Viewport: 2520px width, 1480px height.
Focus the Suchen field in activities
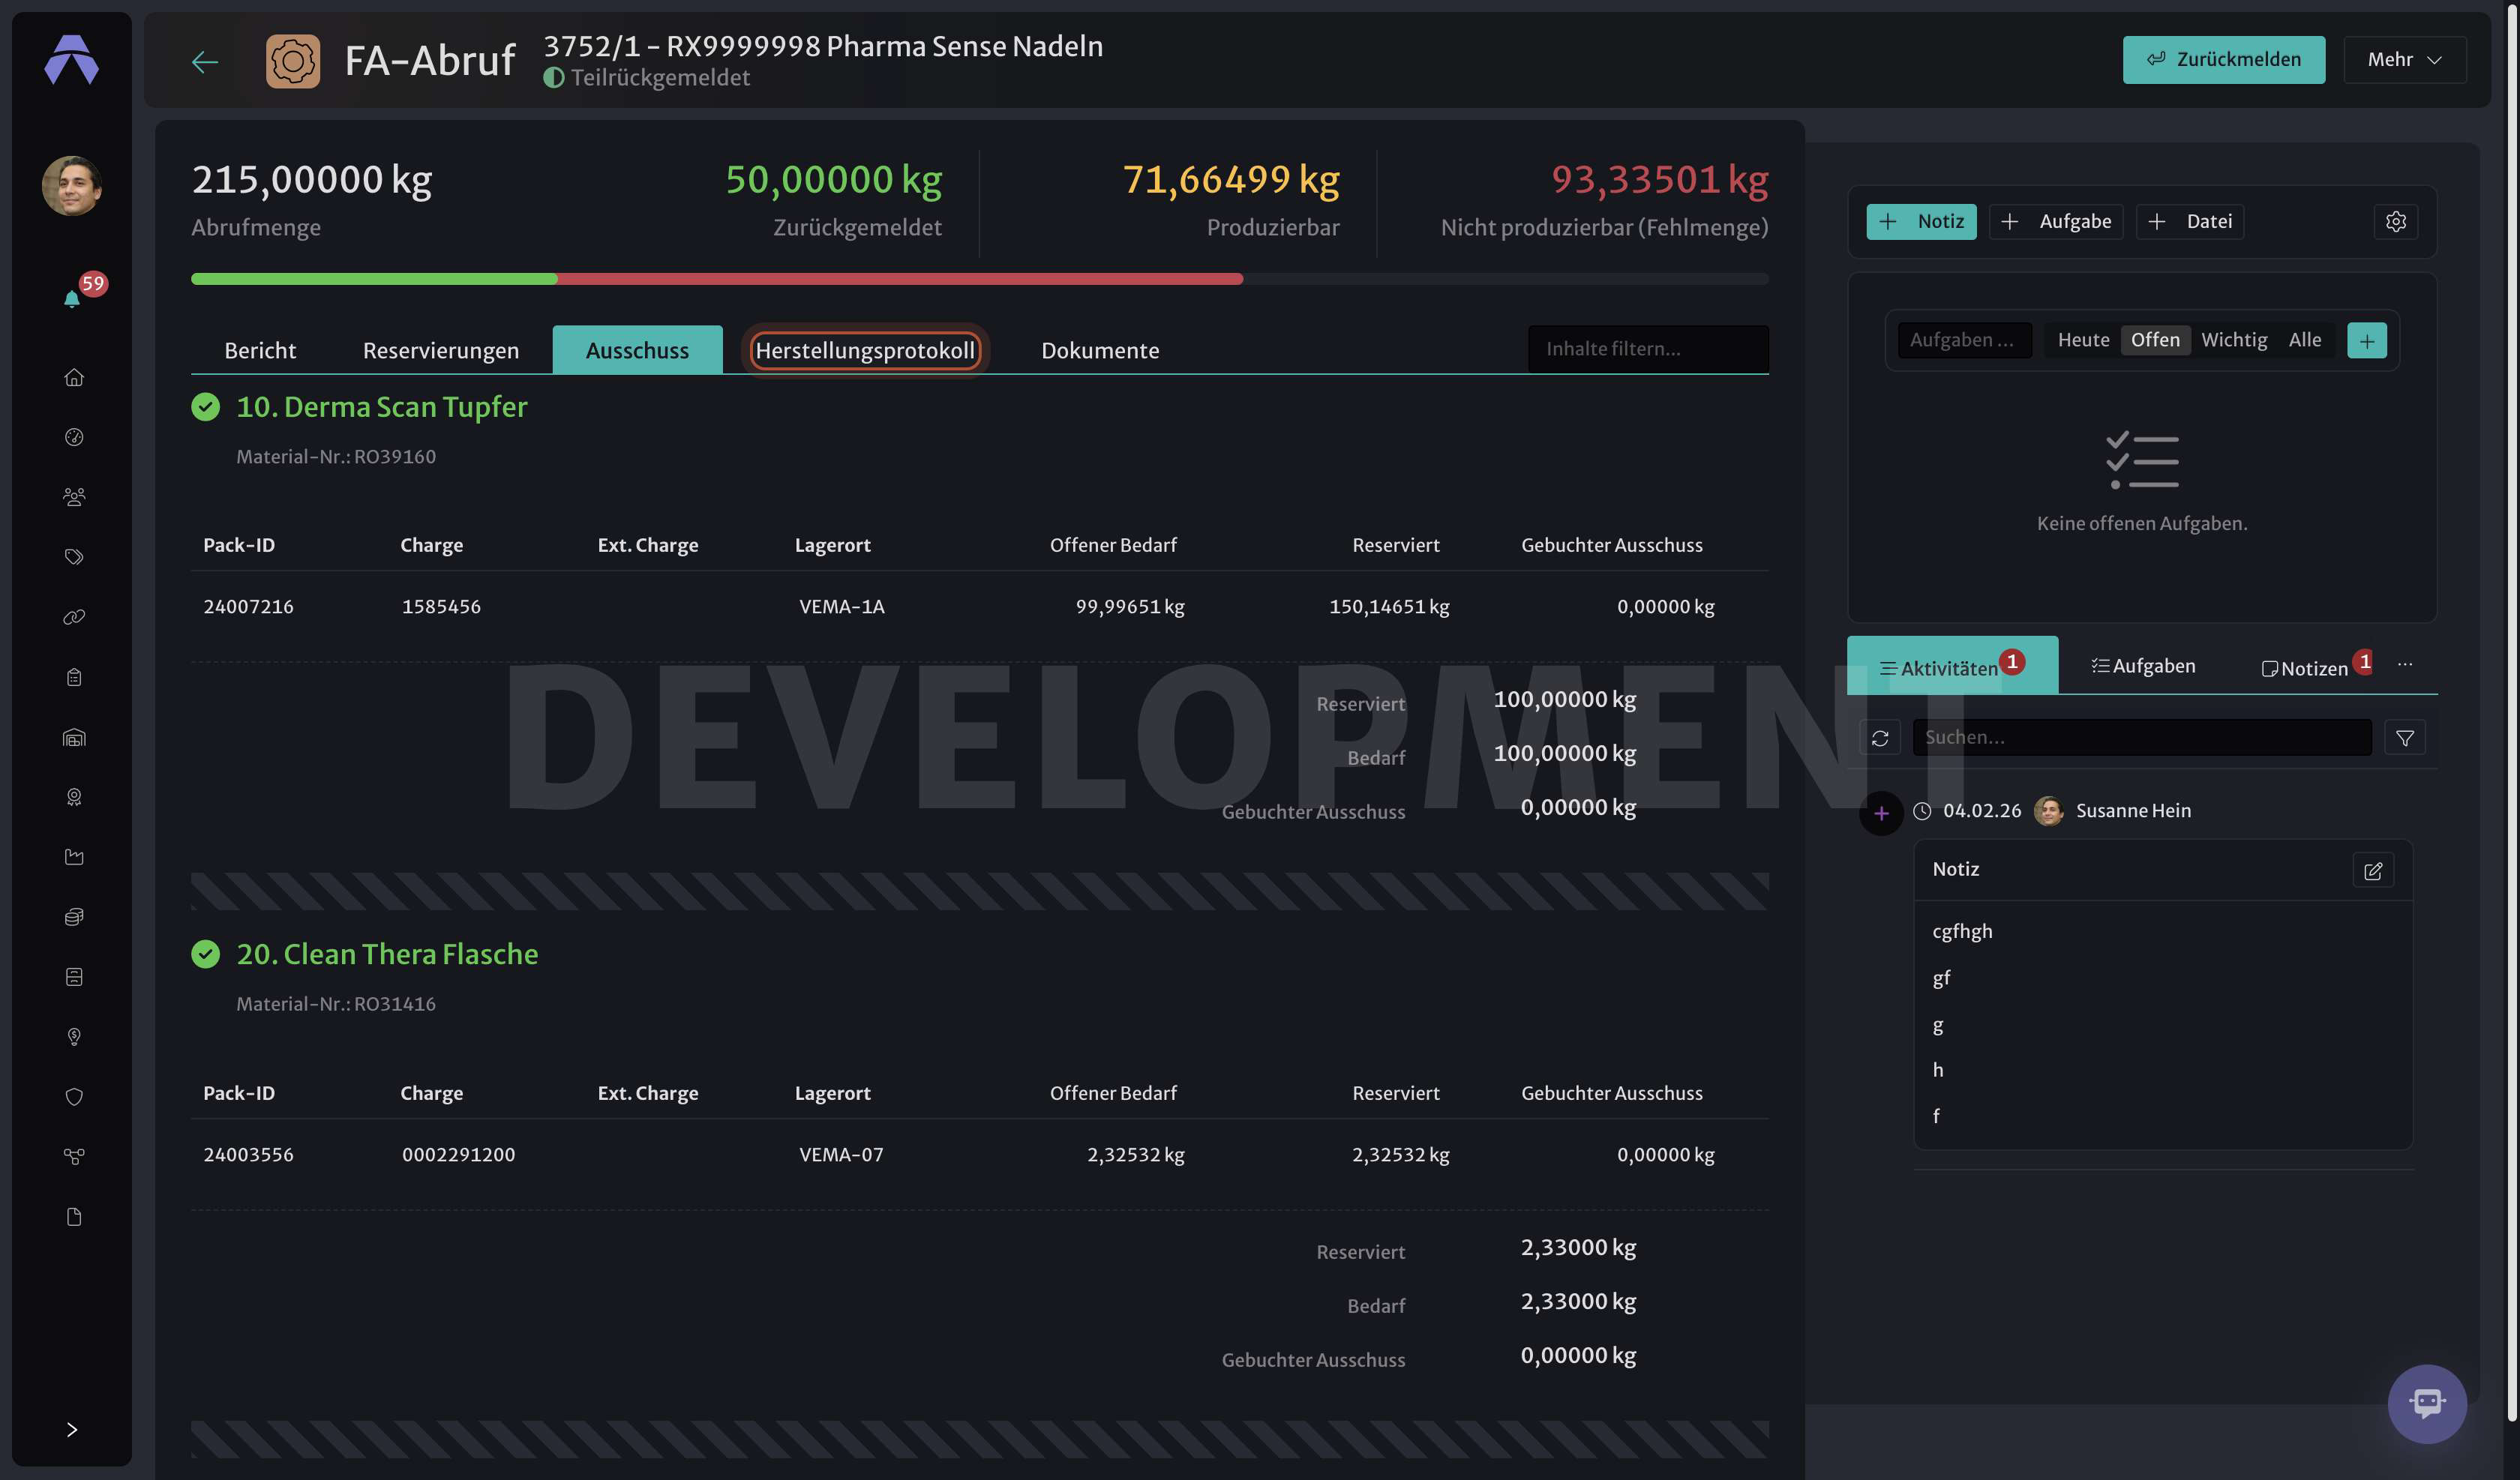pyautogui.click(x=2142, y=738)
